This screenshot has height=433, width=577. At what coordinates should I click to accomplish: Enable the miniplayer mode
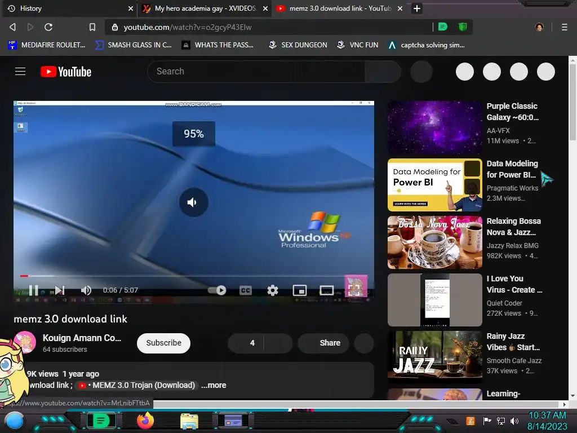pos(300,290)
